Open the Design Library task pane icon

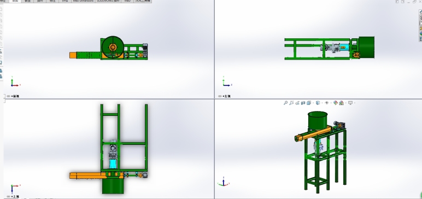pos(421,17)
